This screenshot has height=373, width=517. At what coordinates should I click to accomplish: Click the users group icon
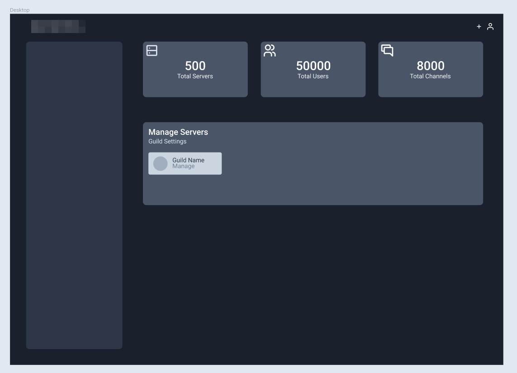pos(270,51)
